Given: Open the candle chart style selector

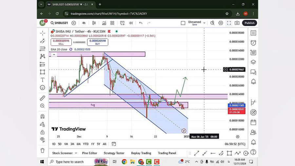Looking at the screenshot, I should (94, 23).
